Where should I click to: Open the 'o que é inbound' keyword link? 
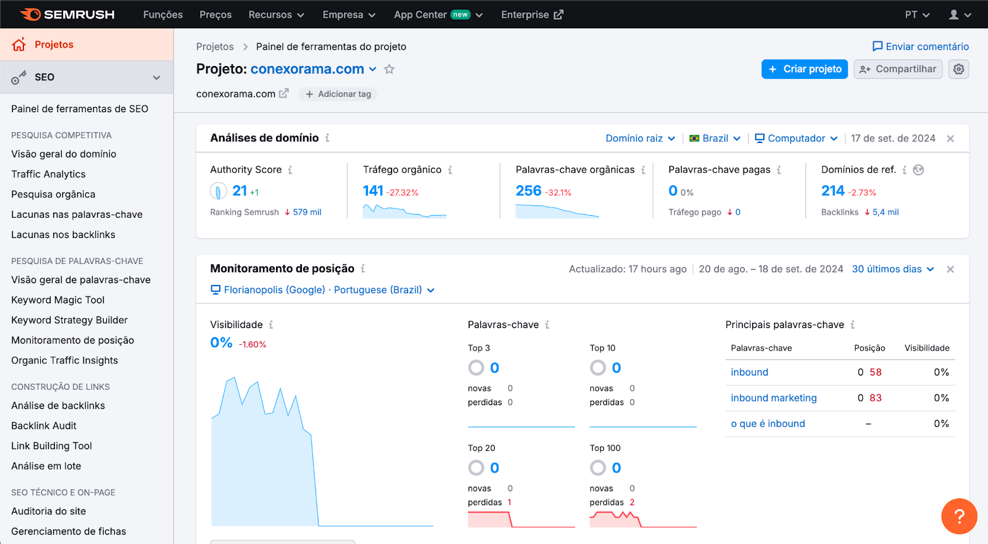pyautogui.click(x=768, y=424)
